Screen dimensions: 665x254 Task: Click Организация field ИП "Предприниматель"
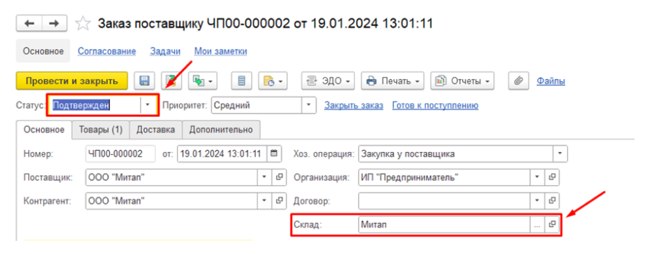(x=444, y=177)
